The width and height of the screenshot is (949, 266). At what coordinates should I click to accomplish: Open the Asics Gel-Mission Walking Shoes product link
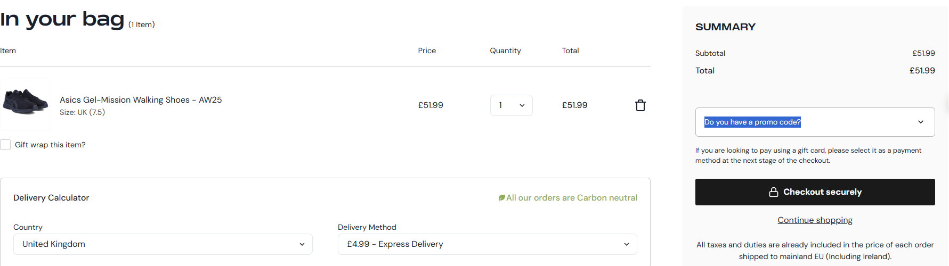coord(141,99)
